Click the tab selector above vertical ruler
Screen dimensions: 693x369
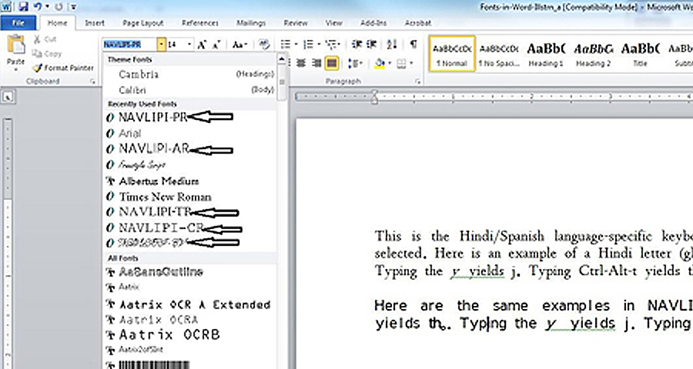(8, 97)
